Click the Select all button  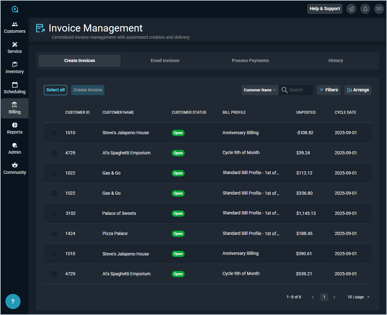(56, 90)
